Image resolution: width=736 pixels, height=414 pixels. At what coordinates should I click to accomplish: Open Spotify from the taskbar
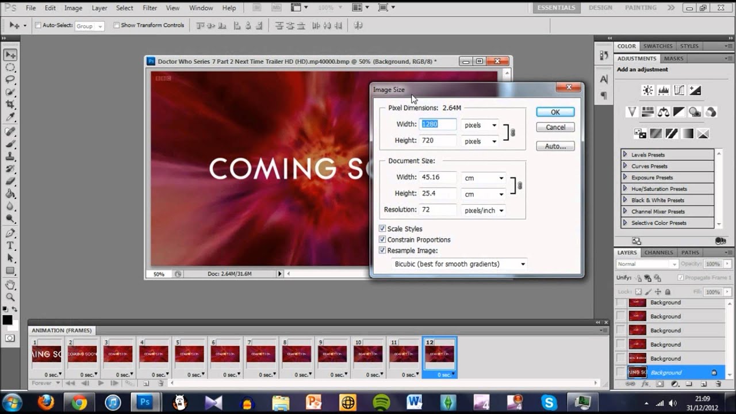point(381,402)
